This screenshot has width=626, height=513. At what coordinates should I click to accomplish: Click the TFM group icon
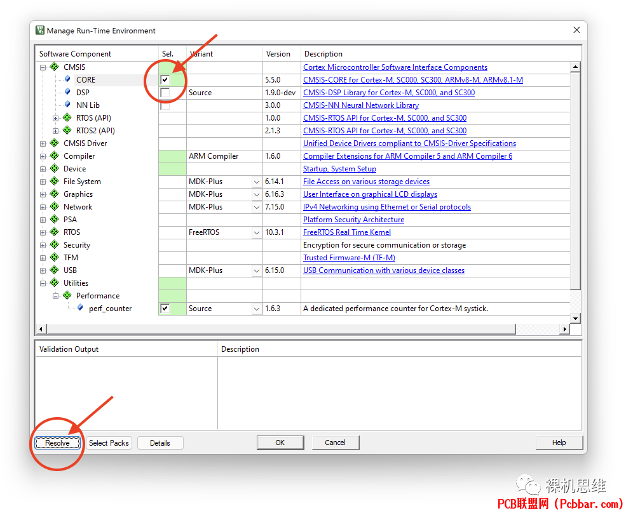[x=55, y=258]
